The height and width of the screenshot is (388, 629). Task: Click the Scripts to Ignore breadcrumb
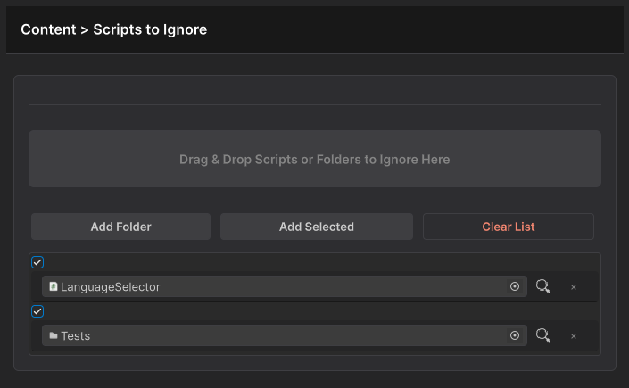150,29
